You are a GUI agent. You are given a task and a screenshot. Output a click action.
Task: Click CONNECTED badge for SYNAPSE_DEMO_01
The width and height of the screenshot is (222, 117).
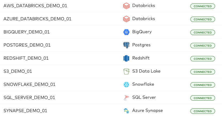click(x=203, y=111)
